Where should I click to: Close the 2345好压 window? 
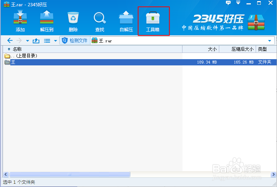tap(270, 3)
